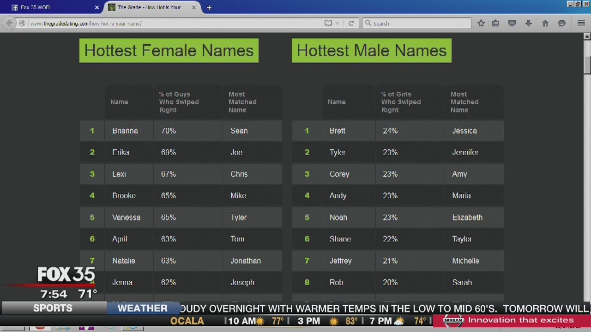Reload the current page
Screen dimensions: 591x332
351,23
